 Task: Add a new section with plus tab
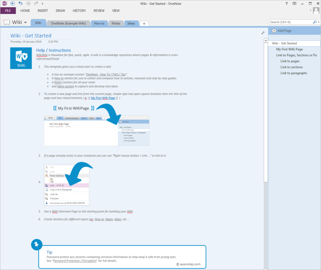tap(144, 24)
